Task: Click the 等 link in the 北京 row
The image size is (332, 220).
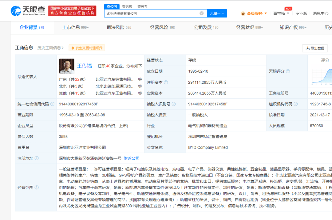Action: 140,86
